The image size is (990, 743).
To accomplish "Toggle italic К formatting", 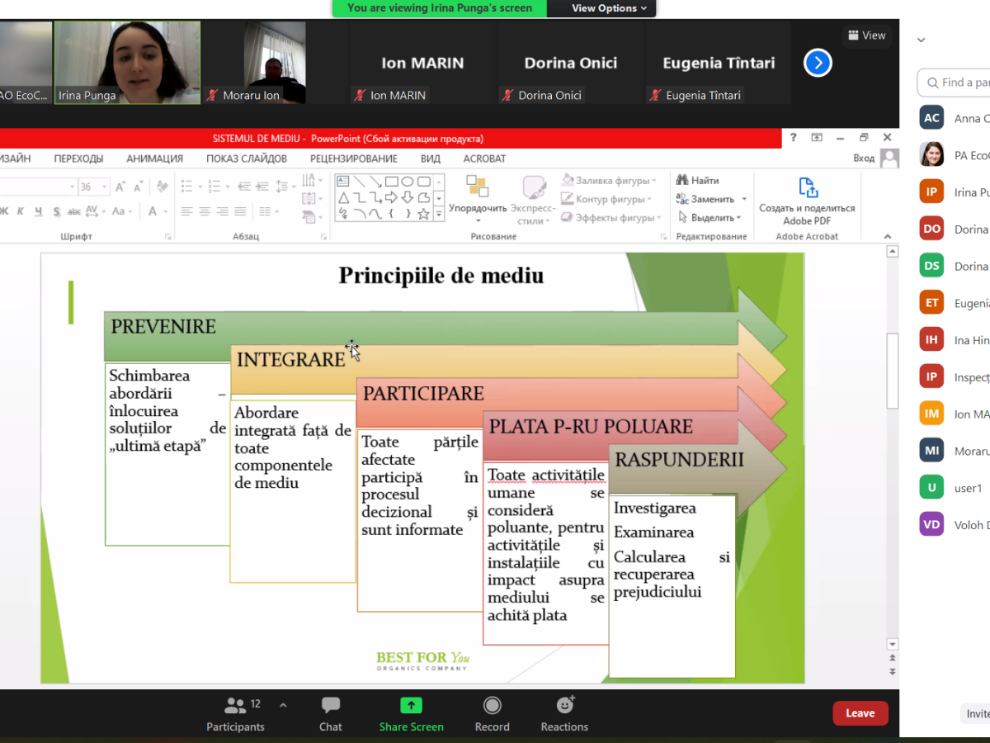I will [20, 211].
